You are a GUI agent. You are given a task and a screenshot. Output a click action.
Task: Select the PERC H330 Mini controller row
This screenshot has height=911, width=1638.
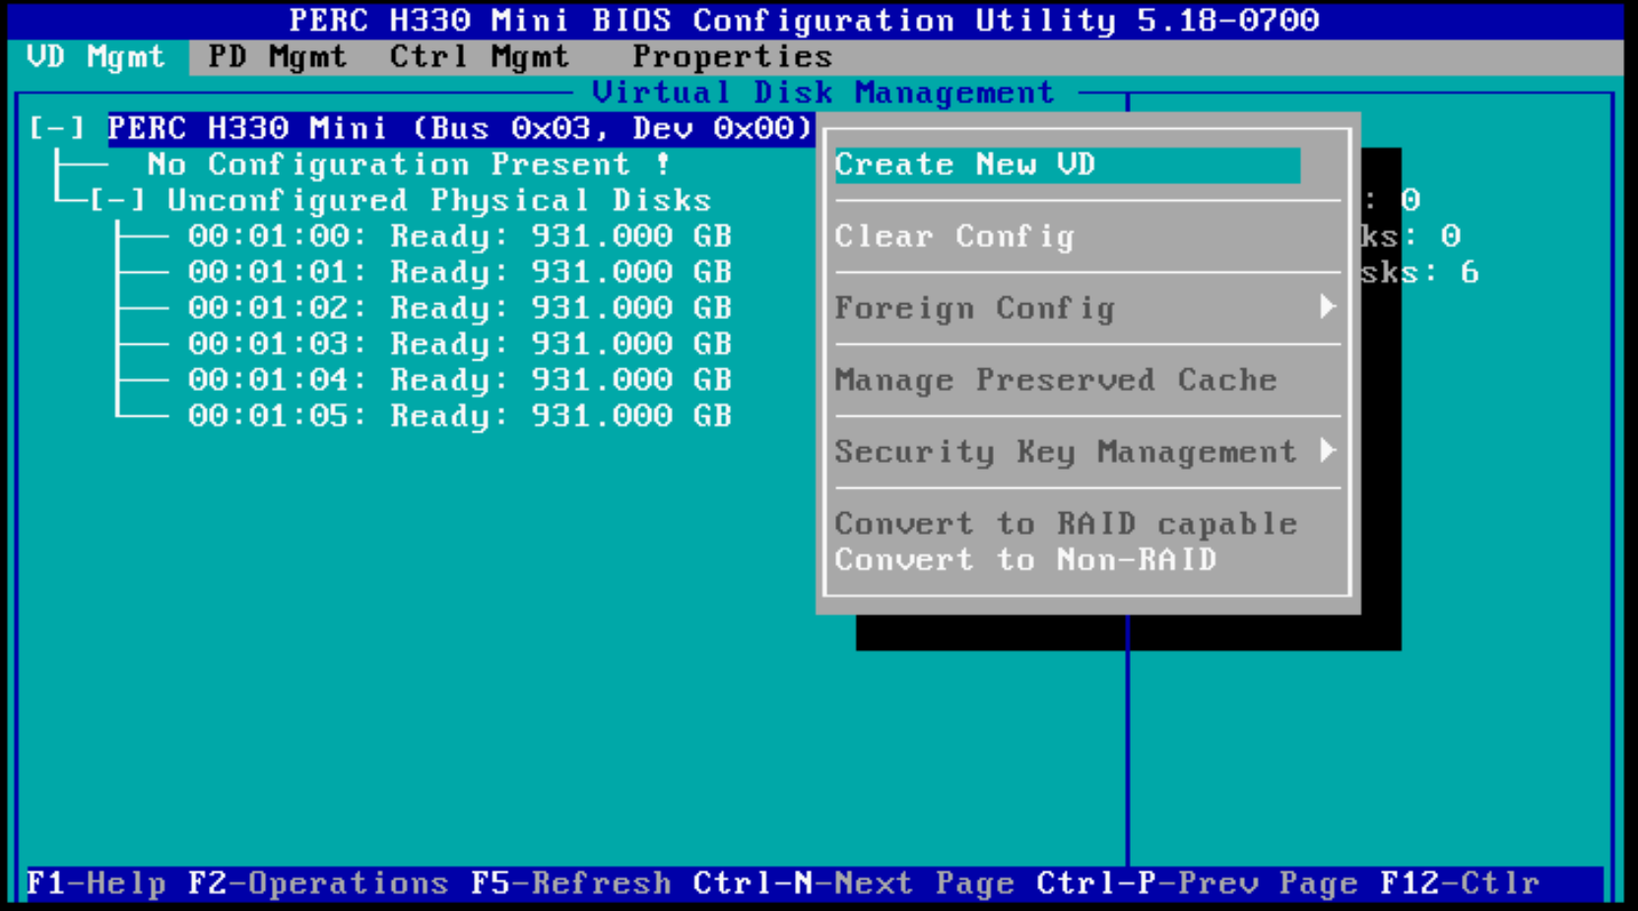(460, 128)
